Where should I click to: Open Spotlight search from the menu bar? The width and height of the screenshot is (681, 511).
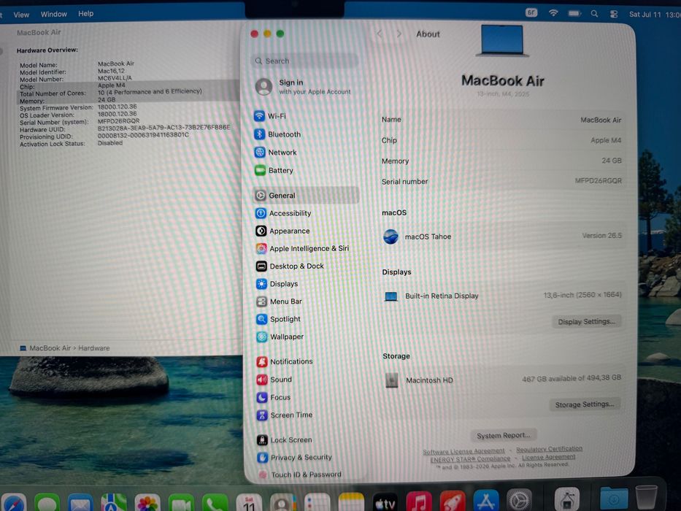594,14
